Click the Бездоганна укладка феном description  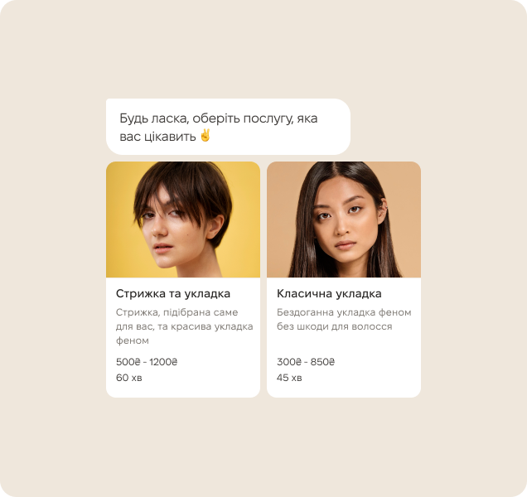tap(344, 319)
